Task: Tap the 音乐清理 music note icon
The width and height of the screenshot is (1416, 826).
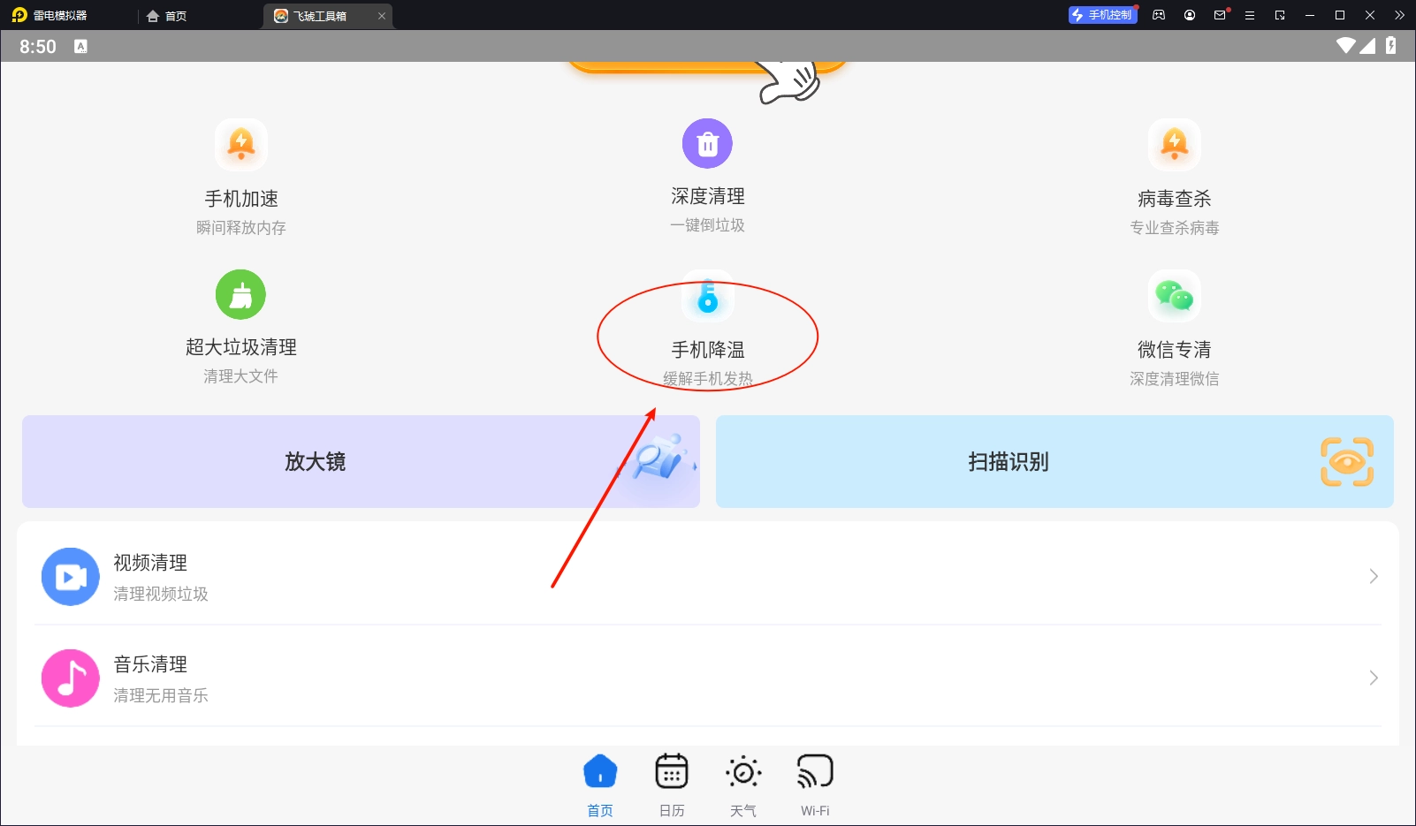Action: pos(71,678)
